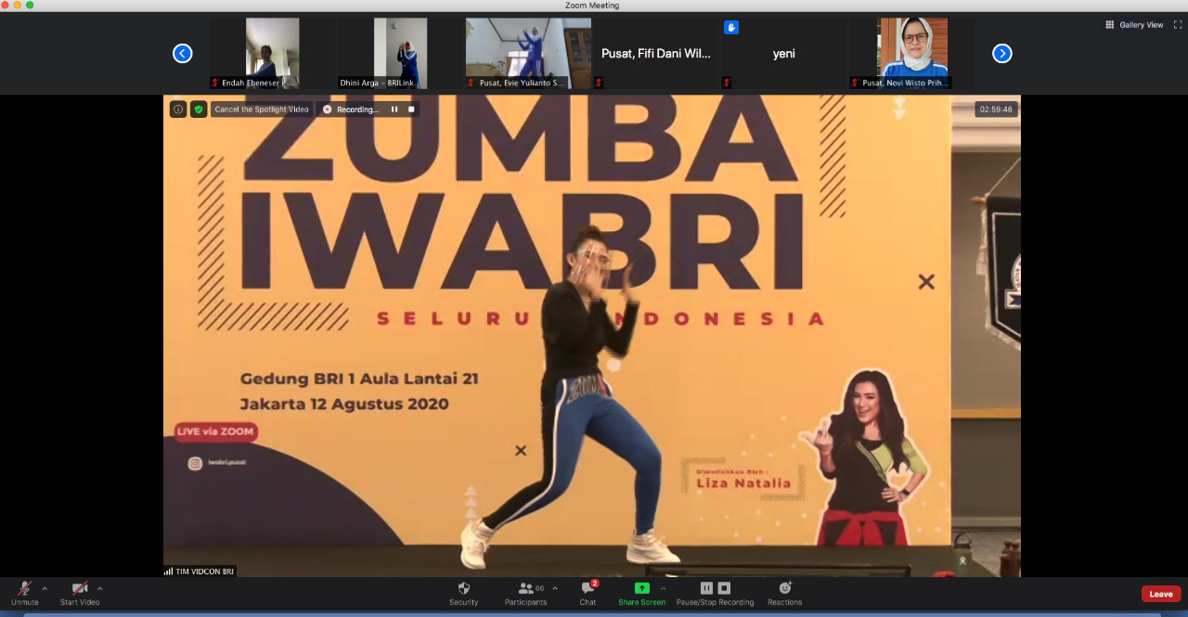Stop recording from the bottom toolbar
The height and width of the screenshot is (617, 1188).
click(724, 588)
